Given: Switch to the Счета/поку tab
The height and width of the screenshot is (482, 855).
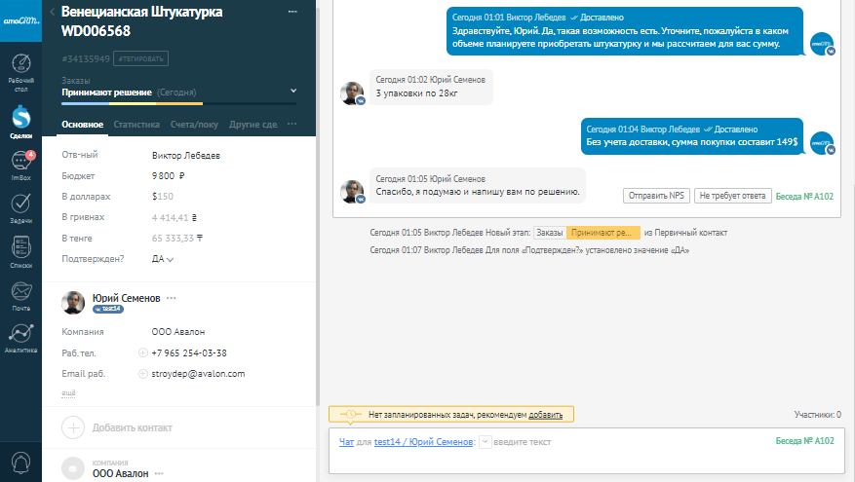Looking at the screenshot, I should (194, 125).
